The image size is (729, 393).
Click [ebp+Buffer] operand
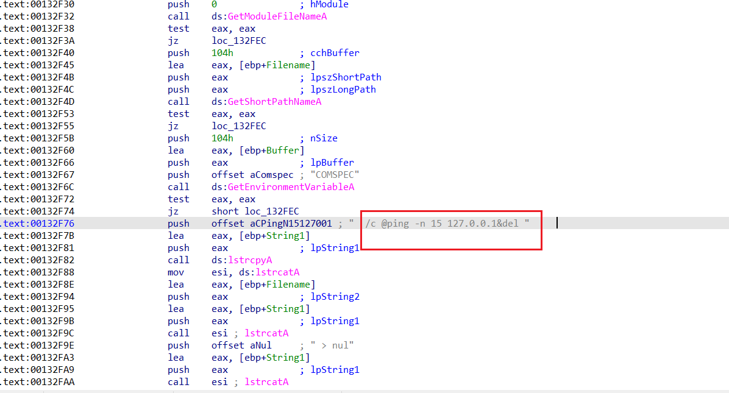pyautogui.click(x=272, y=150)
